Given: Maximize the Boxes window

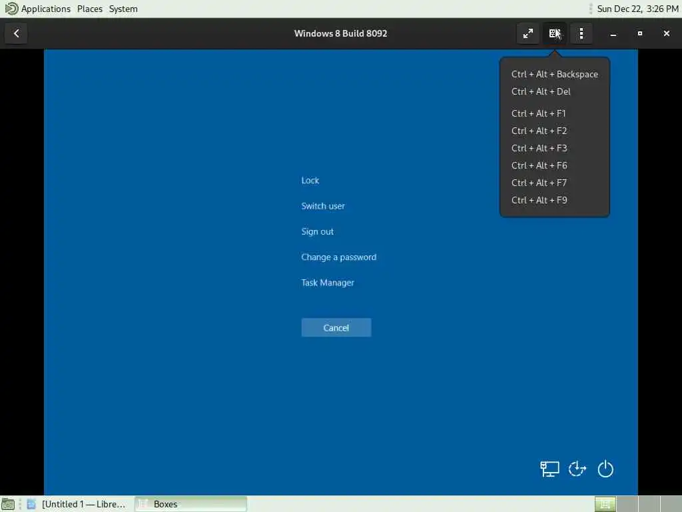Looking at the screenshot, I should (x=640, y=33).
